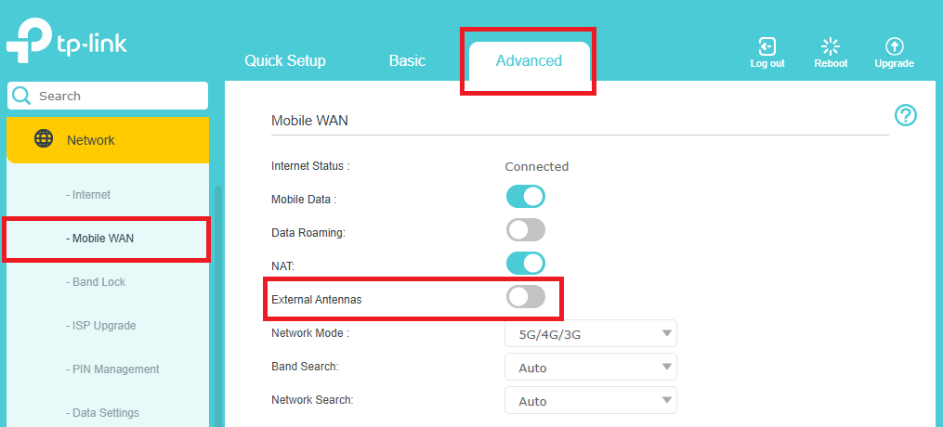Viewport: 943px width, 427px height.
Task: Select the Advanced tab
Action: pyautogui.click(x=530, y=60)
